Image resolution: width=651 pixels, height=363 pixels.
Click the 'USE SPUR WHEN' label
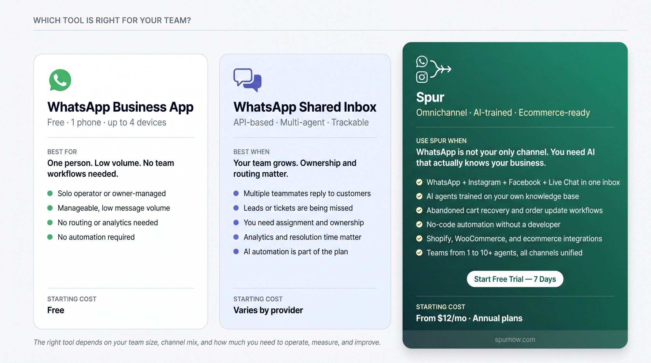click(441, 141)
